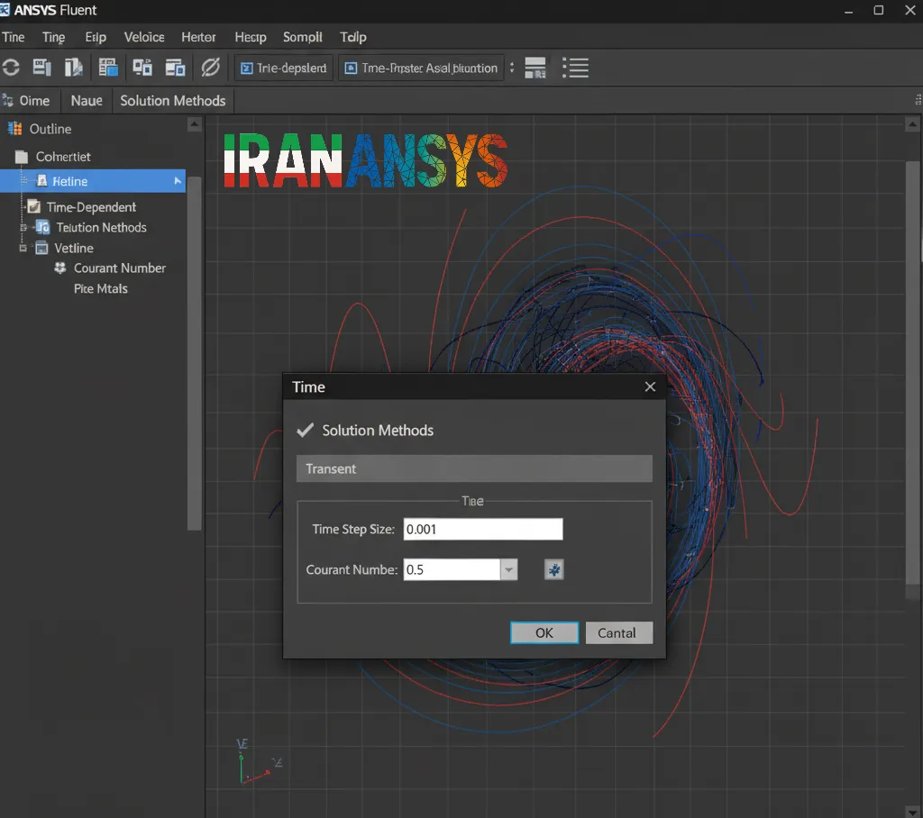This screenshot has width=923, height=818.
Task: Collapse the Vetline tree node
Action: 23,248
